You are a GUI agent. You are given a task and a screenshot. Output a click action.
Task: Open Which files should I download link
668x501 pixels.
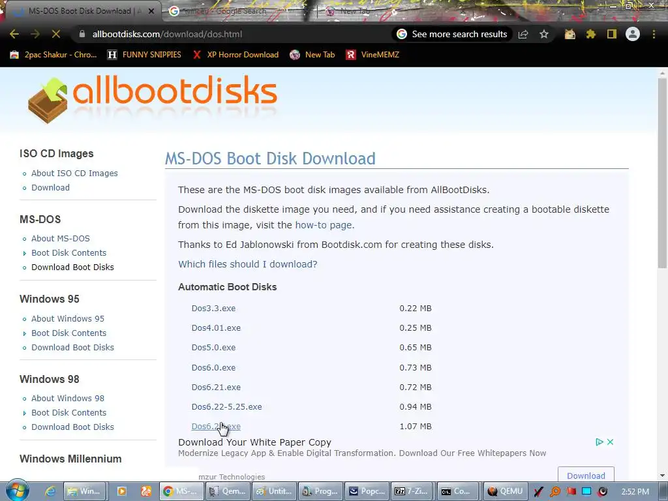(247, 264)
